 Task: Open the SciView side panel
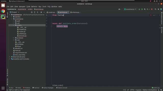[162, 30]
